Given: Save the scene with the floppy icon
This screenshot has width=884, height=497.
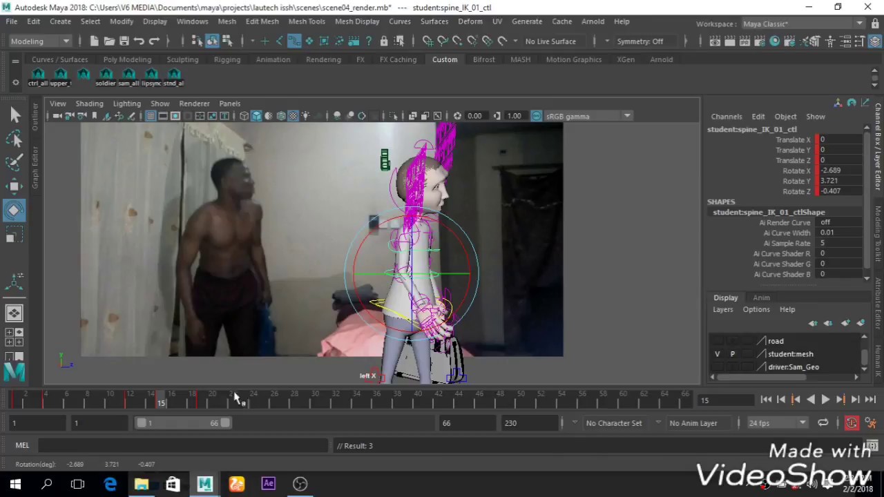Looking at the screenshot, I should pyautogui.click(x=124, y=41).
